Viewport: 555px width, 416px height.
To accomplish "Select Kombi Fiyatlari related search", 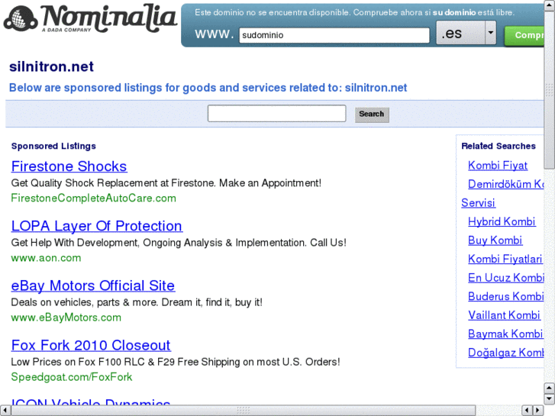I will coord(505,260).
